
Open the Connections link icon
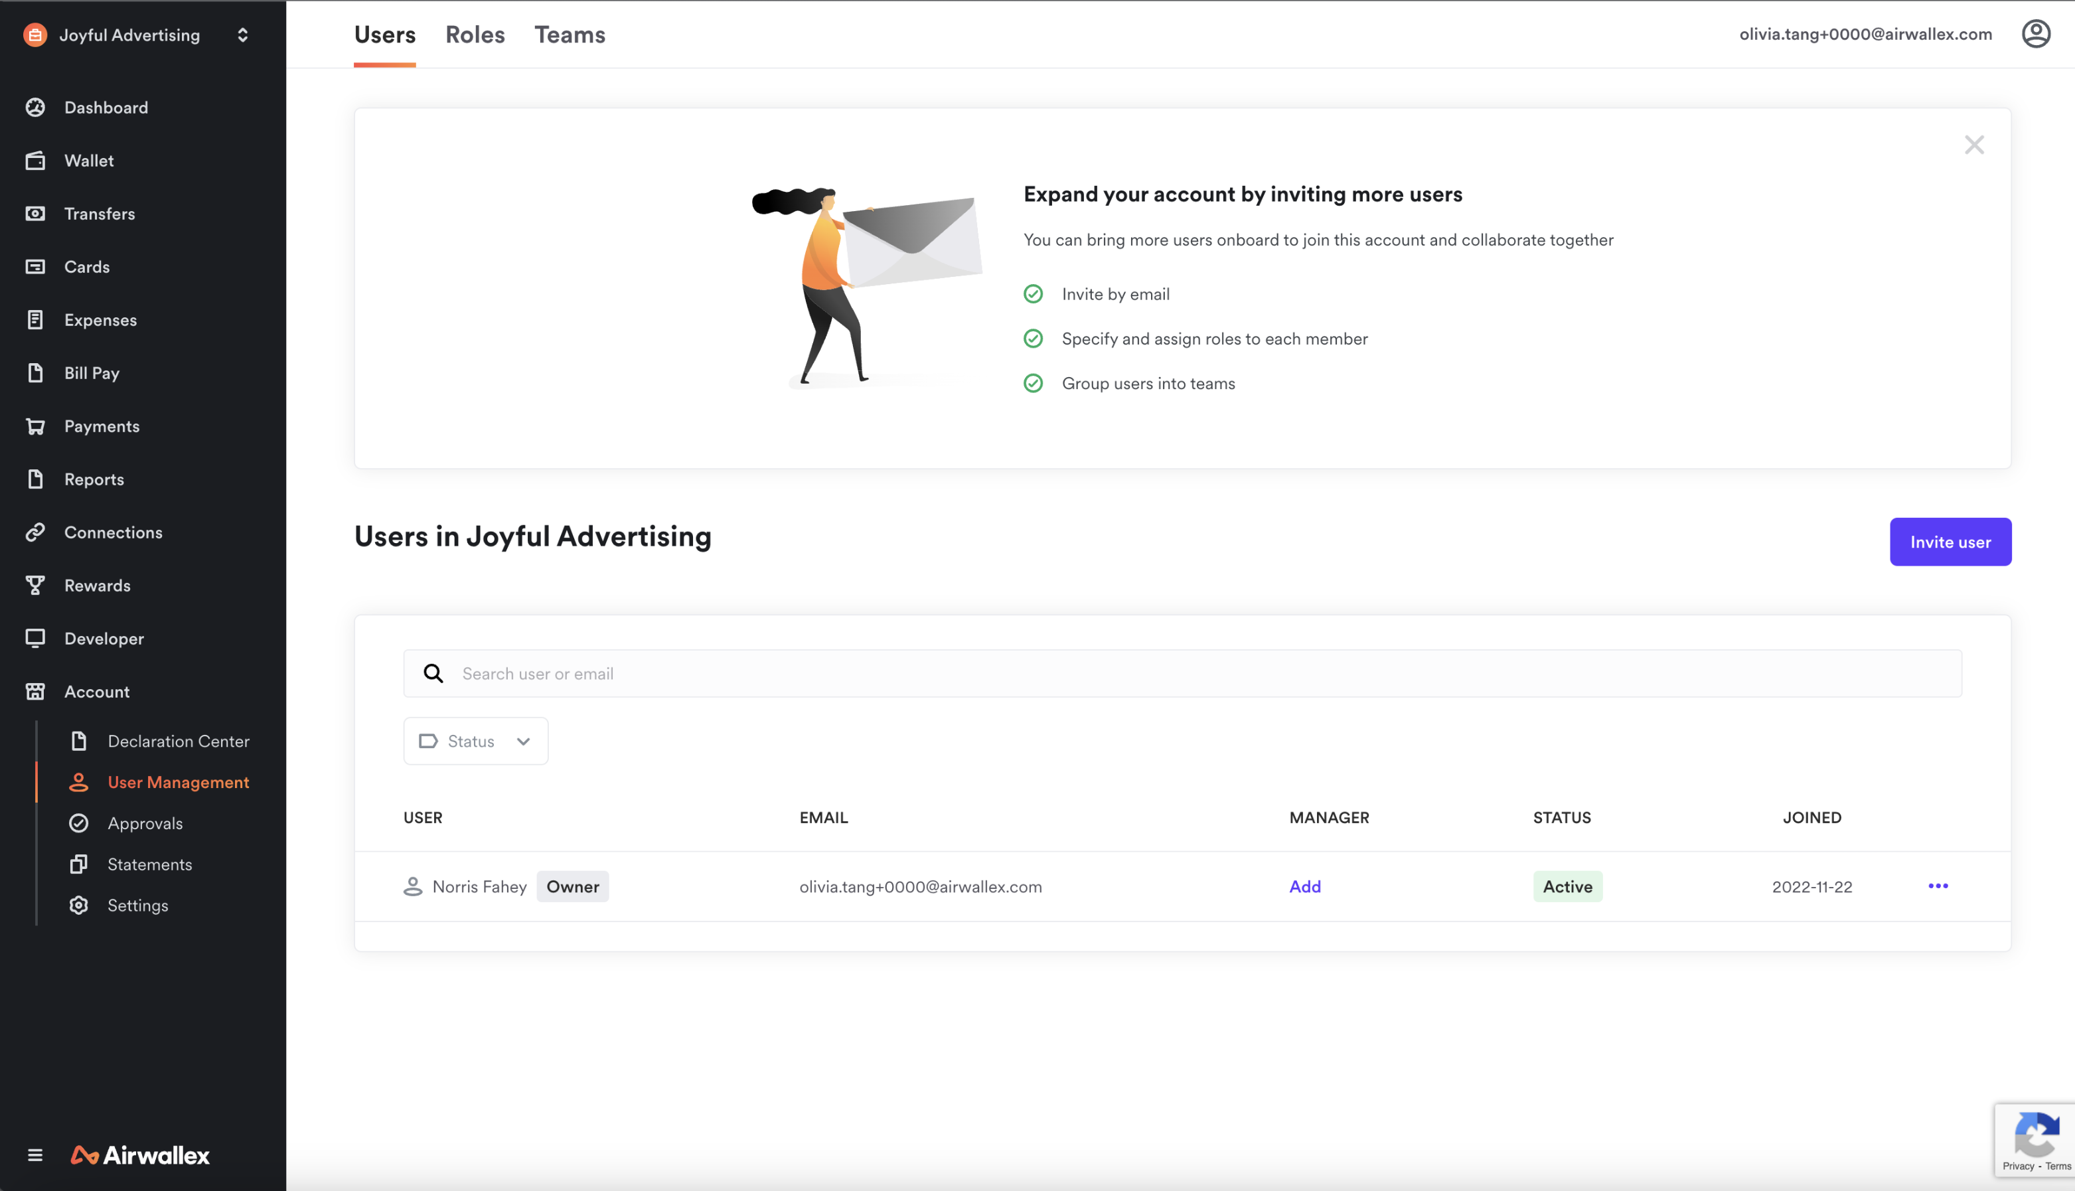35,532
